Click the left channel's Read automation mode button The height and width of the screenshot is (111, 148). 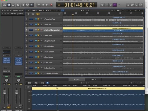pos(6,76)
